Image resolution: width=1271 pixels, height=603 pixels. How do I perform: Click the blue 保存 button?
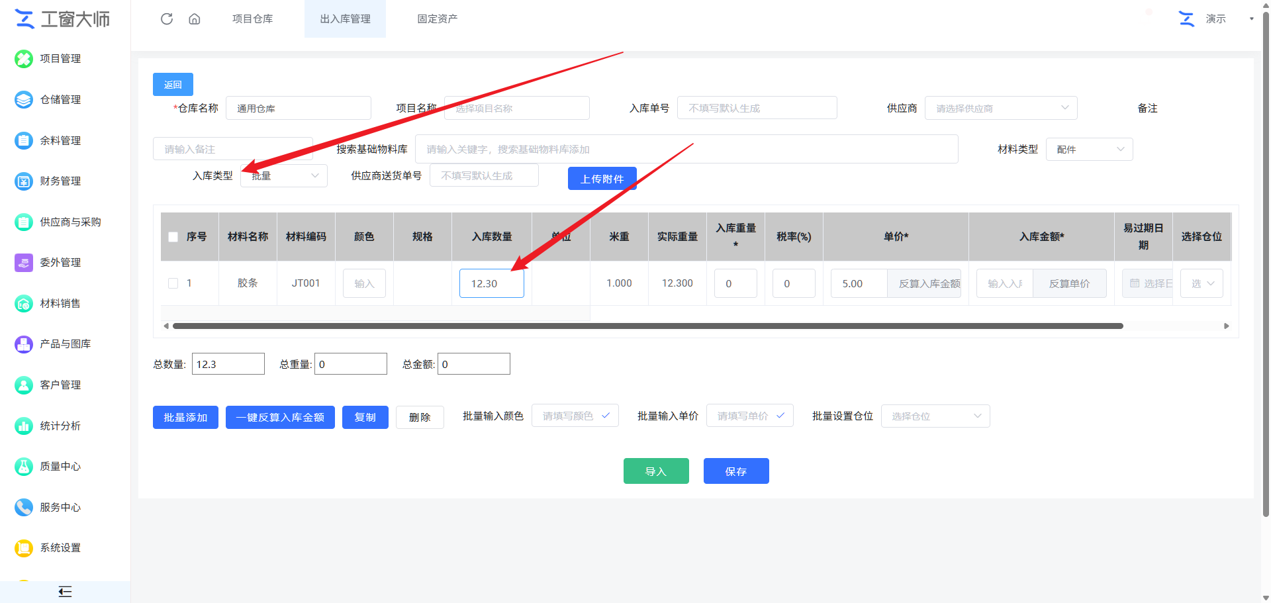point(736,471)
